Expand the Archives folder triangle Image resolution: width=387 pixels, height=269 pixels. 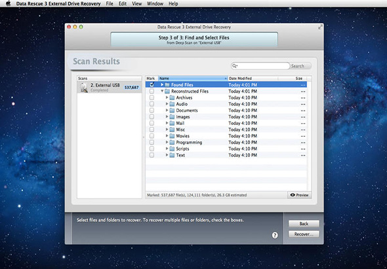tap(167, 98)
